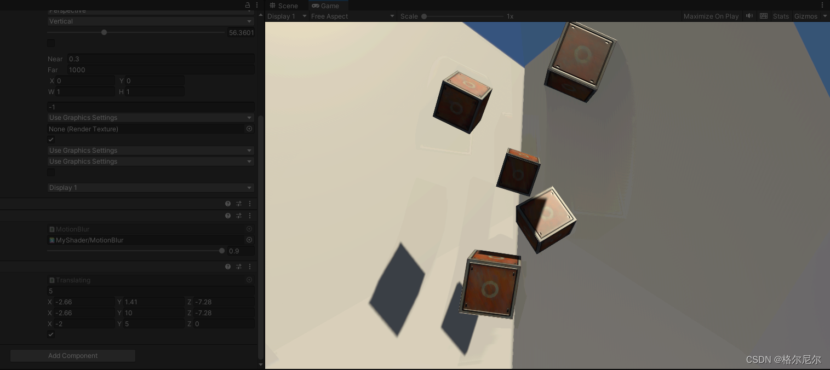Screen dimensions: 830x370
Task: Click the help icon on the MotionBlur component
Action: coord(227,216)
